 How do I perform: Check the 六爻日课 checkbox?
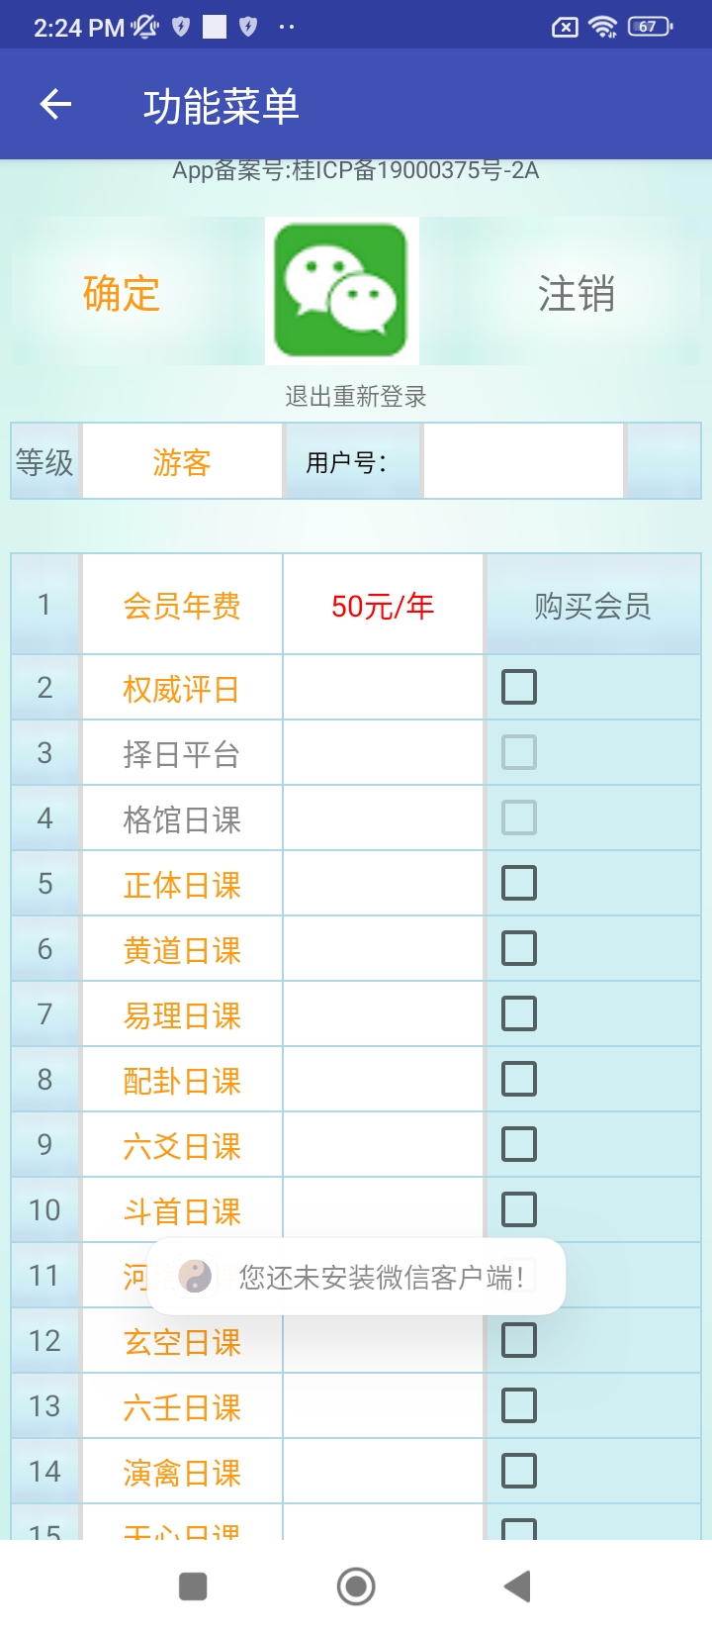tap(519, 1144)
